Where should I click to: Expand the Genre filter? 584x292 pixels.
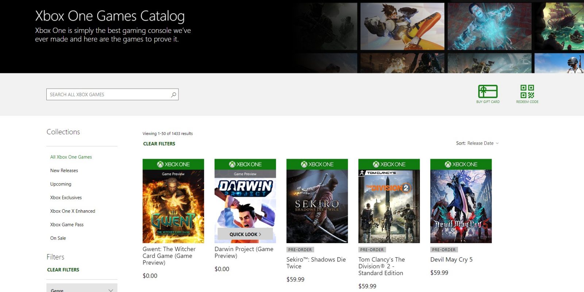[x=82, y=288]
